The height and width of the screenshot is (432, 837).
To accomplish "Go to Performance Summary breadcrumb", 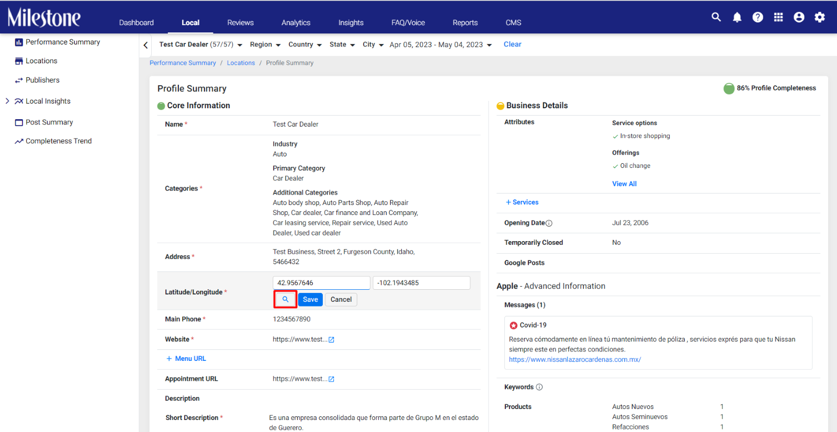I will (x=183, y=63).
